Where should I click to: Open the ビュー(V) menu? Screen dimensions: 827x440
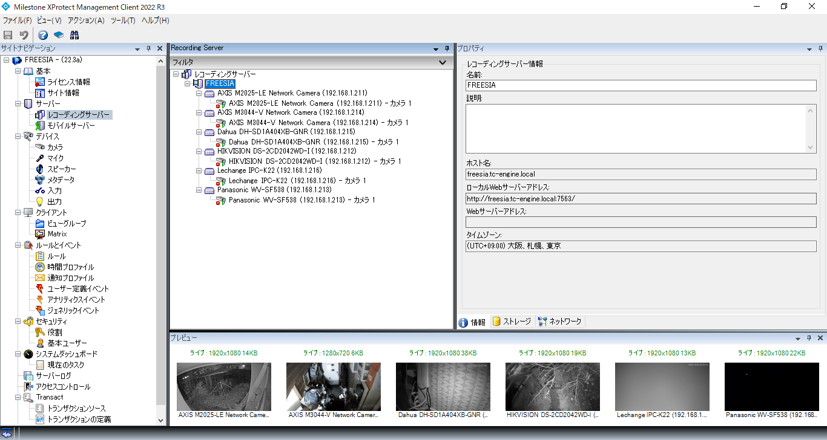click(49, 21)
